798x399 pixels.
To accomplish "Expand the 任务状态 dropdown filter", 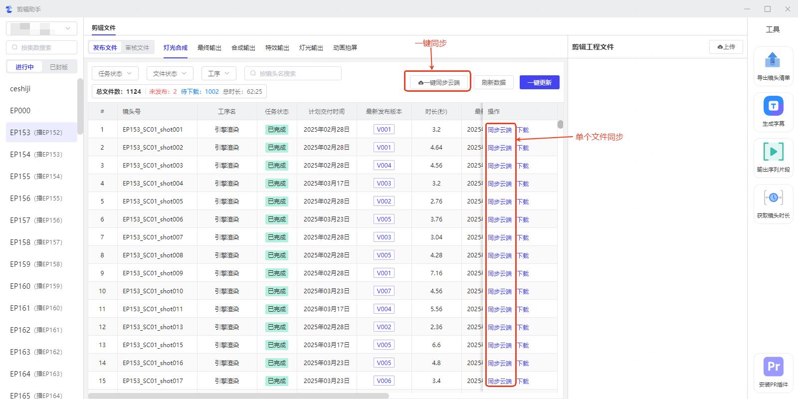I will point(115,73).
